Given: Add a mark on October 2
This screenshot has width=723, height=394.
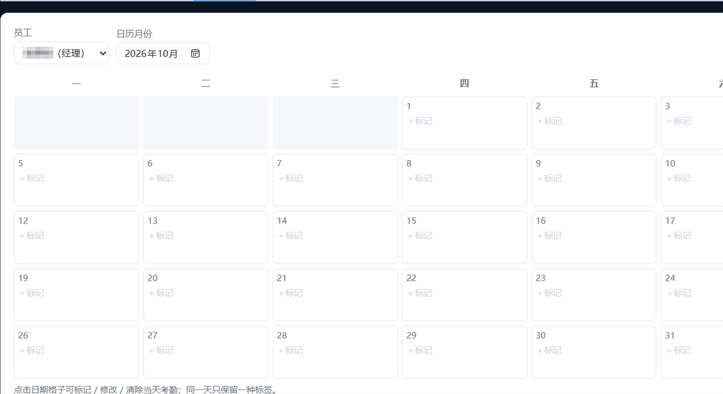Looking at the screenshot, I should tap(549, 121).
